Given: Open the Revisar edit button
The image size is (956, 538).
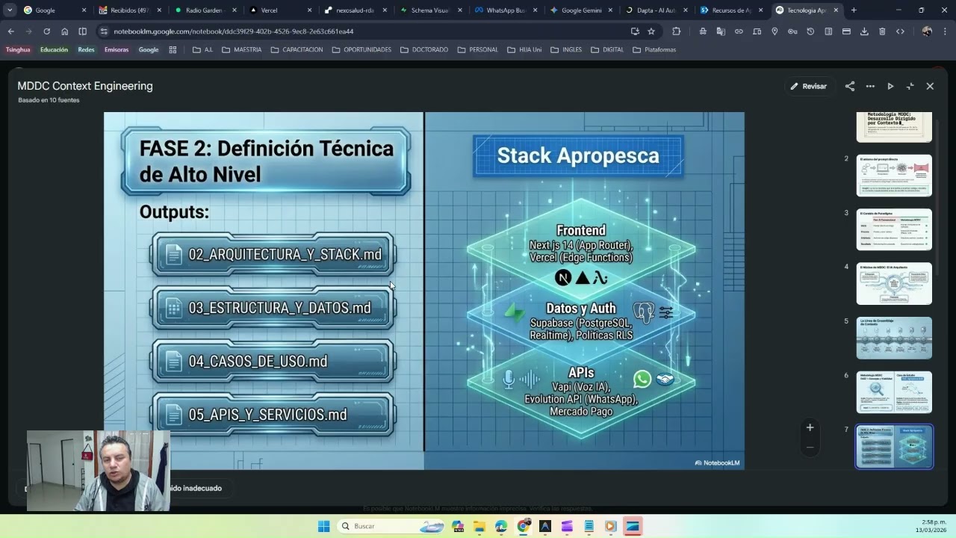Looking at the screenshot, I should [808, 86].
